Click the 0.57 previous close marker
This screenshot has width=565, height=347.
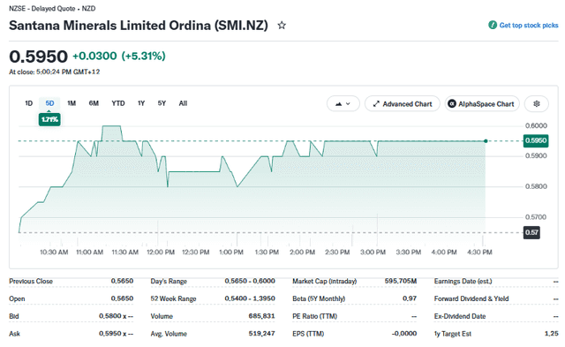click(x=531, y=232)
